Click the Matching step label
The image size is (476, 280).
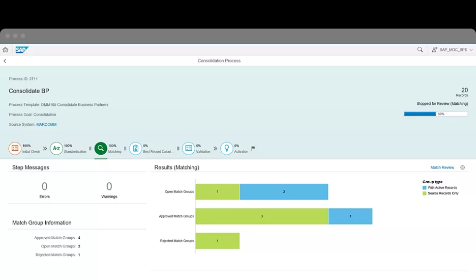click(115, 151)
